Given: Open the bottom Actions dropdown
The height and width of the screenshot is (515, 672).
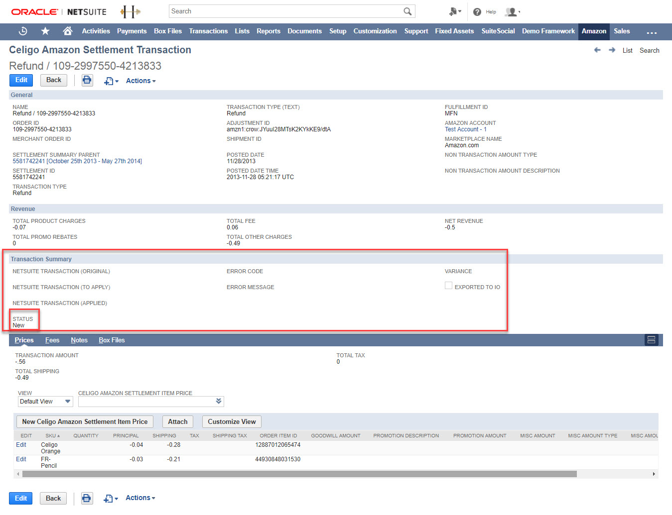Looking at the screenshot, I should [140, 498].
